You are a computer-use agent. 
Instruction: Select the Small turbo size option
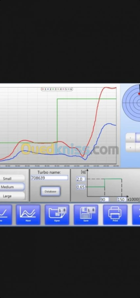click(x=12, y=179)
